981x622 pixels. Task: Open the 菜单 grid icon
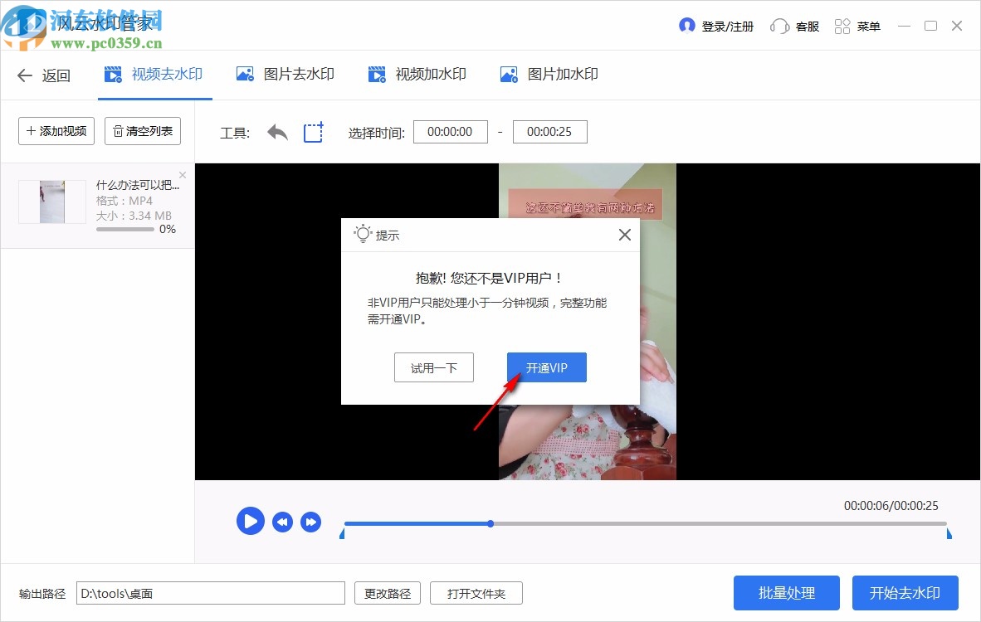click(842, 26)
